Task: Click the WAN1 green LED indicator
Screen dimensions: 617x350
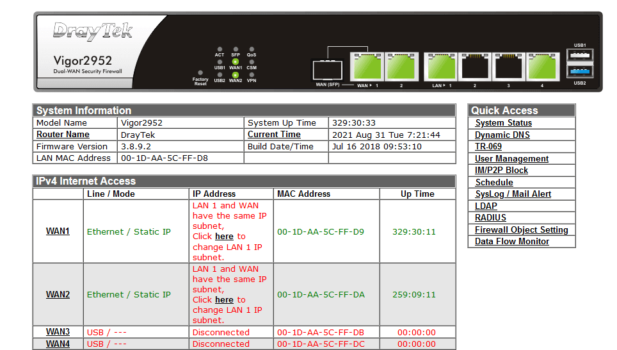Action: tap(236, 62)
